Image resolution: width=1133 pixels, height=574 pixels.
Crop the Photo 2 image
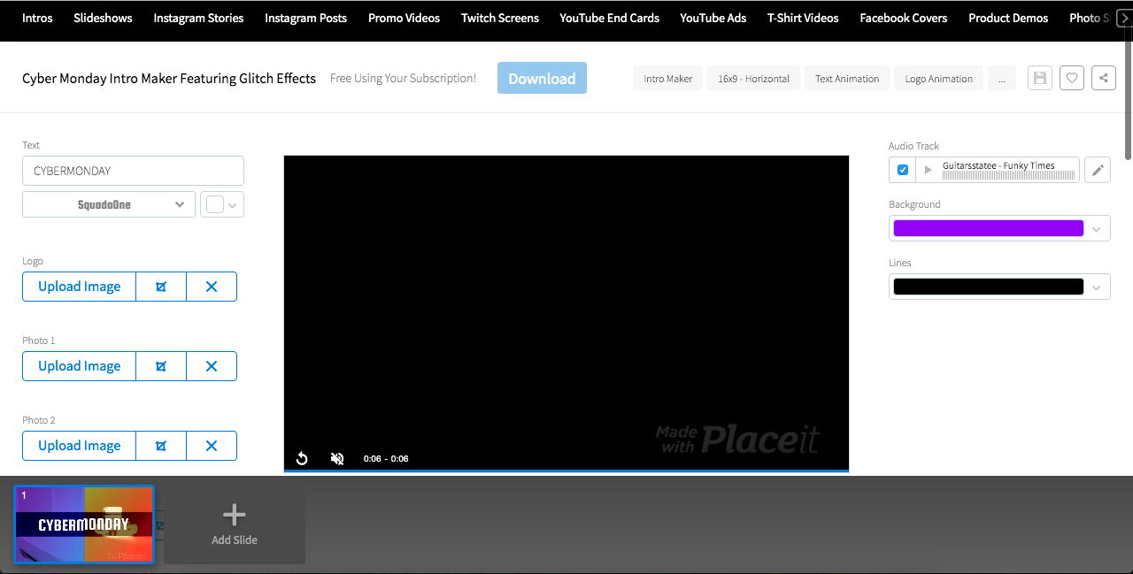coord(161,446)
